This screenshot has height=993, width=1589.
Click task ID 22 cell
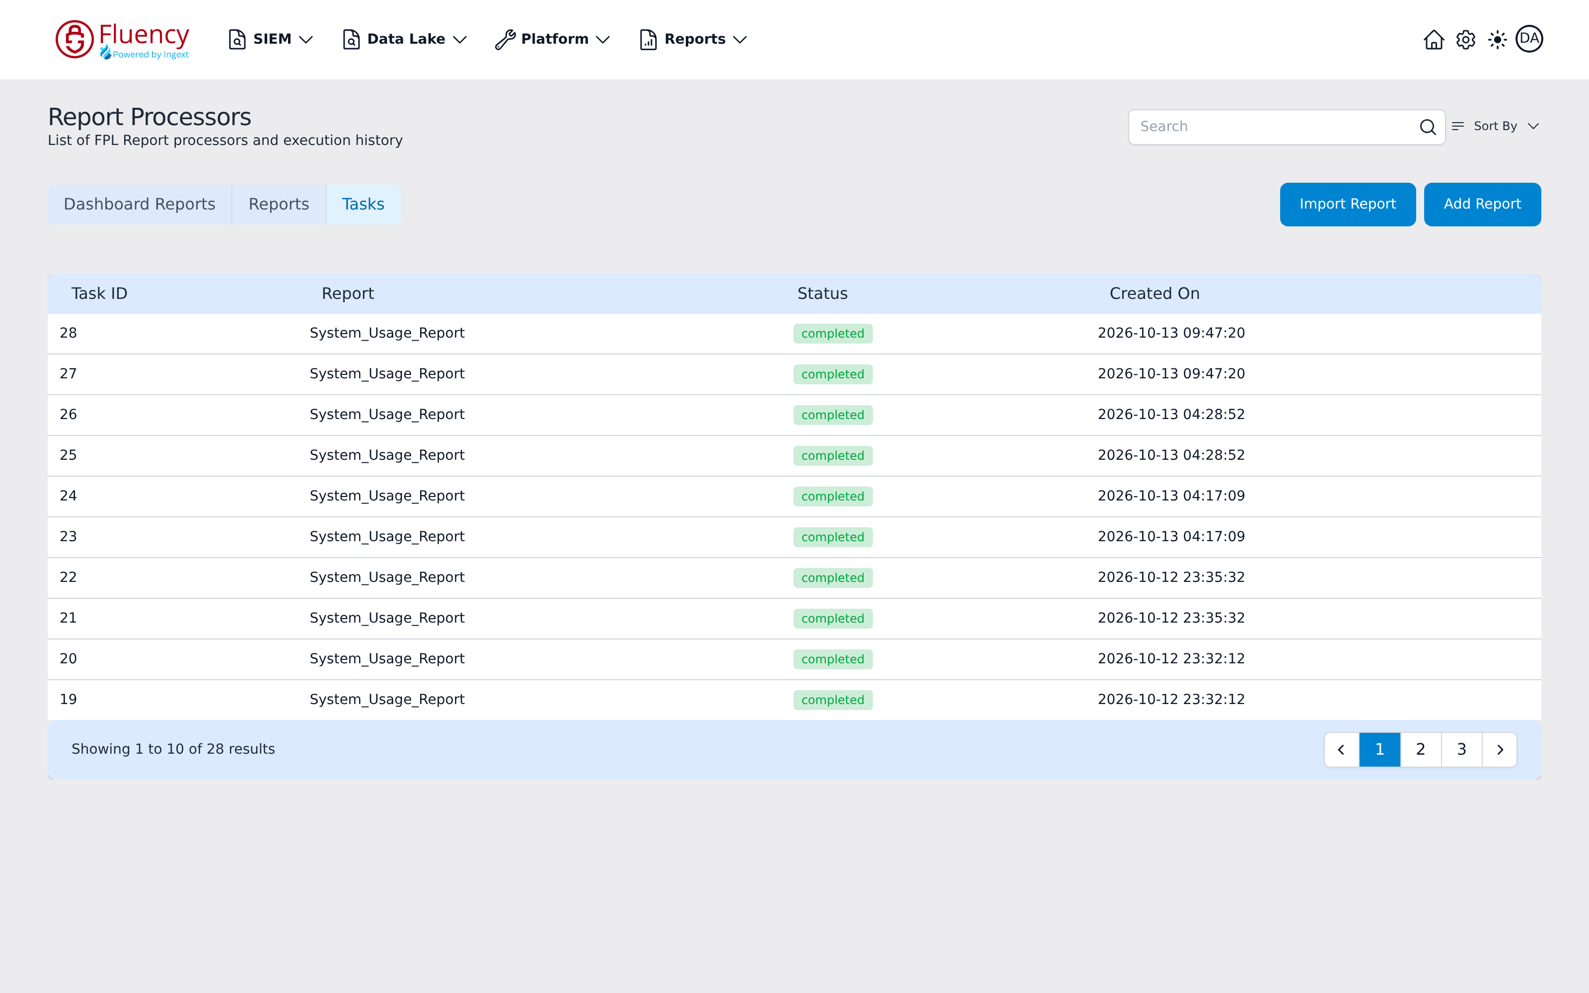point(69,577)
